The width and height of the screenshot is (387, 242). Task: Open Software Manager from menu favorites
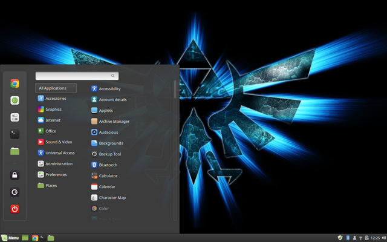[15, 100]
